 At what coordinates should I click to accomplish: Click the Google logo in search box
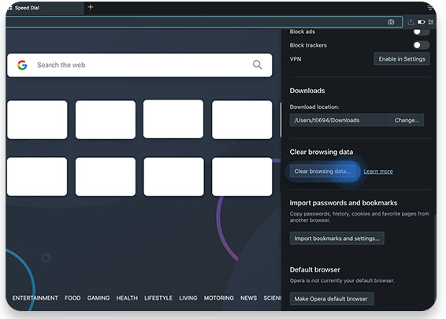(22, 65)
